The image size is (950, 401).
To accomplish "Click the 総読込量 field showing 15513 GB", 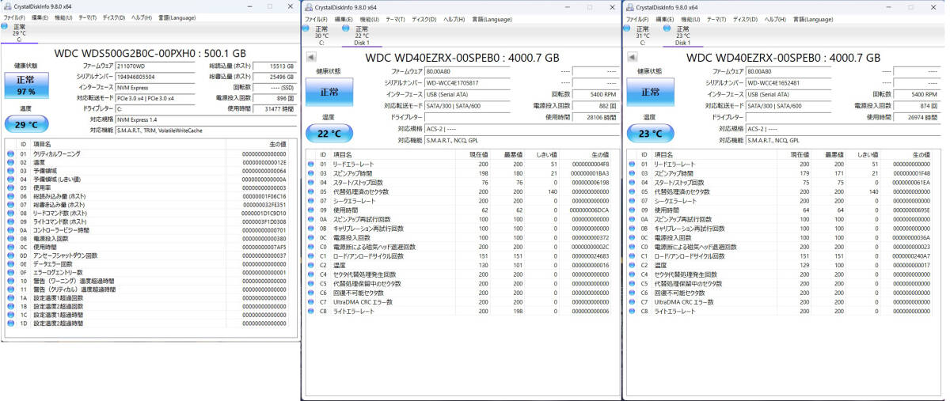I will click(x=274, y=66).
